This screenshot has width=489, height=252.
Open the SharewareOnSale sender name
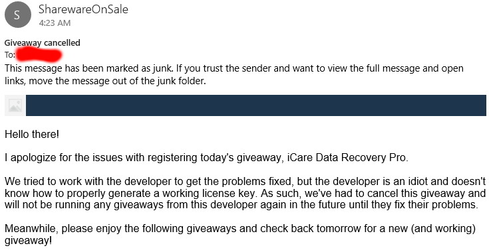tap(83, 9)
